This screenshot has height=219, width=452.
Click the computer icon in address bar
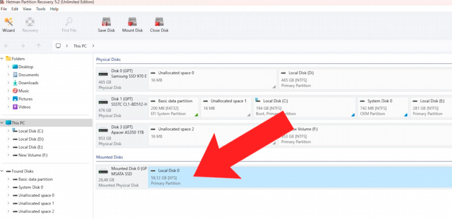coord(58,46)
